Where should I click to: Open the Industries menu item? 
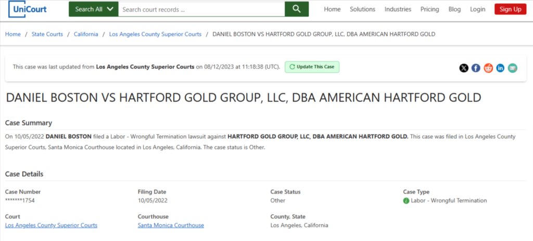coord(398,9)
